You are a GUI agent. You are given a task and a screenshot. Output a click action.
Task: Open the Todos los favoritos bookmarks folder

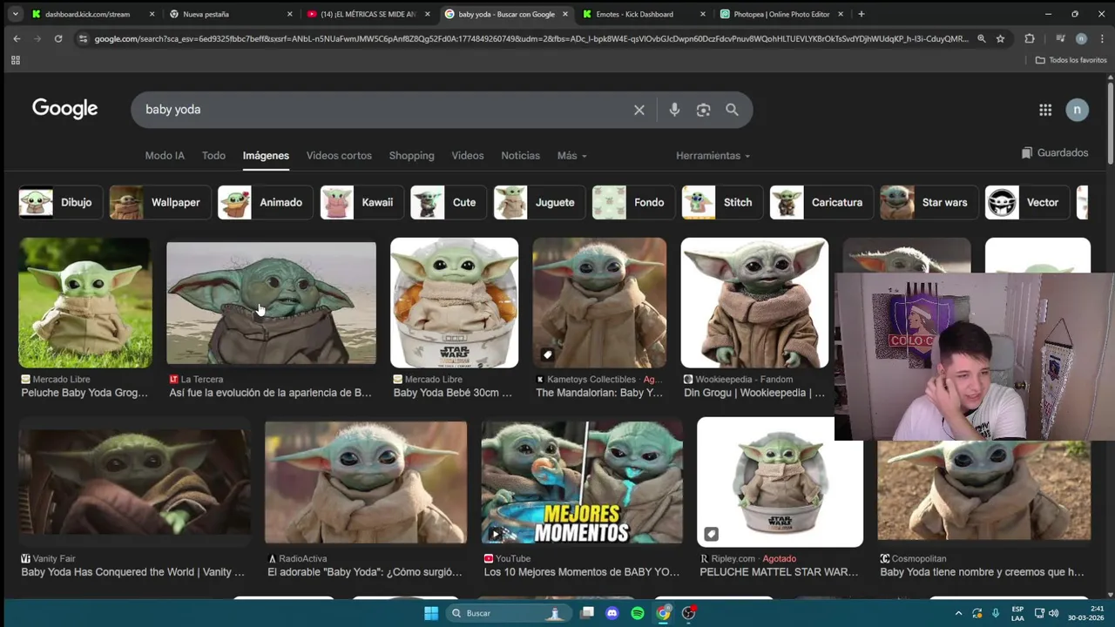1071,60
